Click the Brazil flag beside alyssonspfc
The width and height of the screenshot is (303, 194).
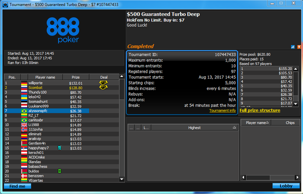pos(24,111)
